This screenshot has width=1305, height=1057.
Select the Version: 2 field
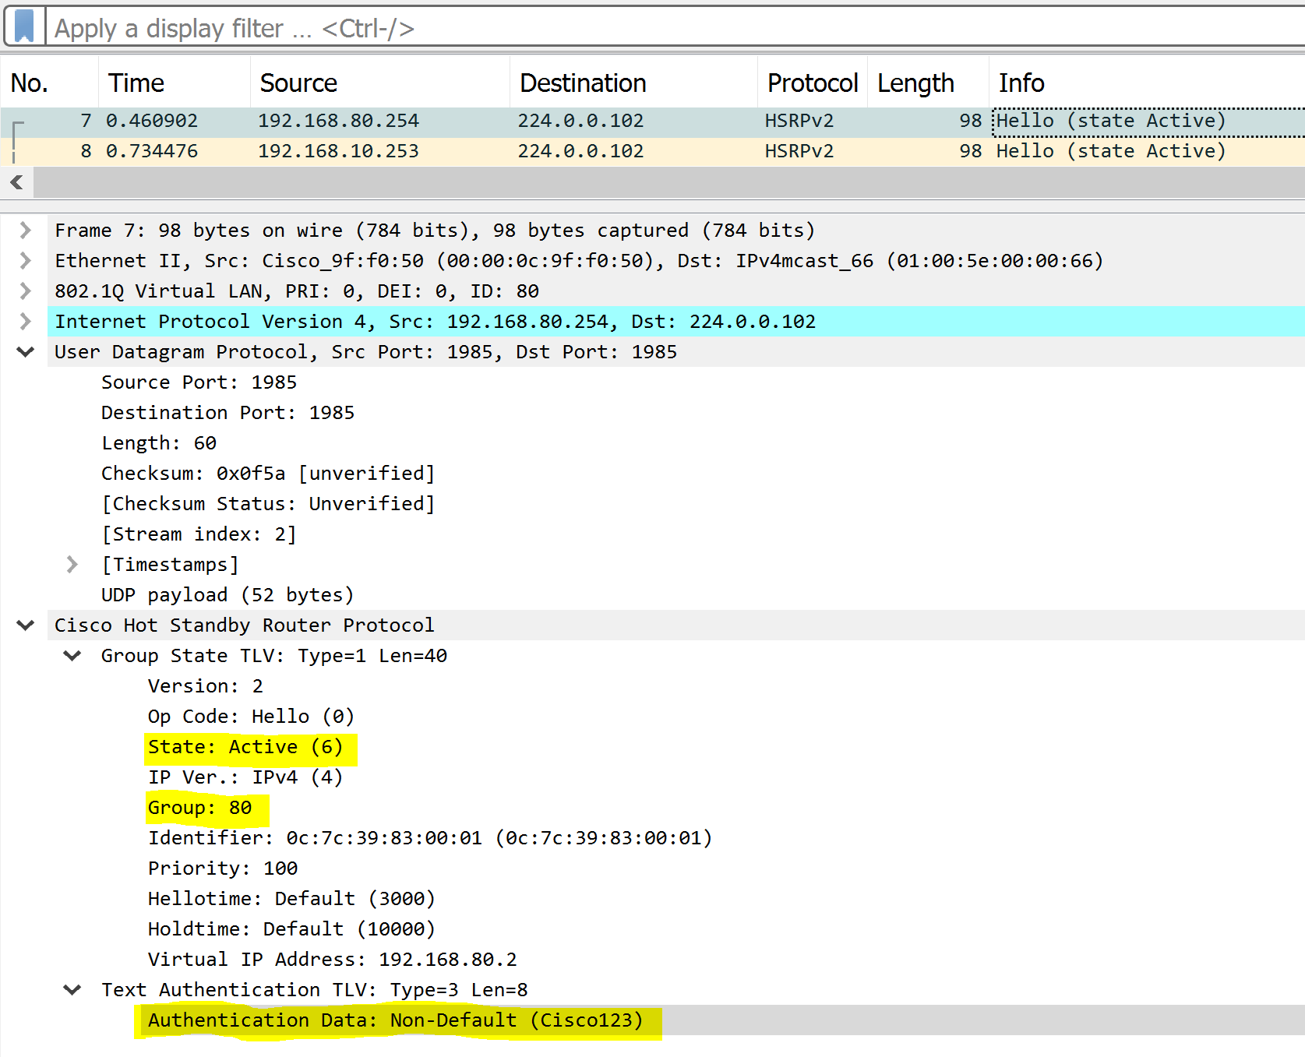pos(206,686)
